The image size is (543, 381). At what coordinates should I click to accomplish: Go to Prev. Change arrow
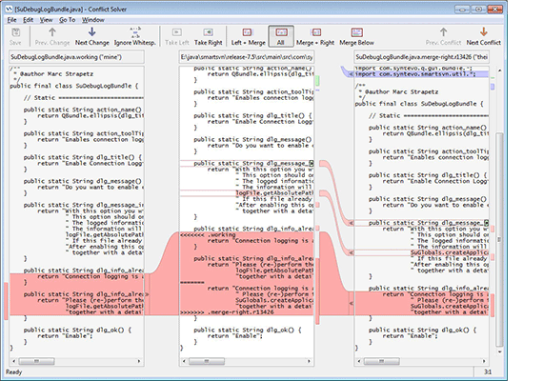click(52, 36)
